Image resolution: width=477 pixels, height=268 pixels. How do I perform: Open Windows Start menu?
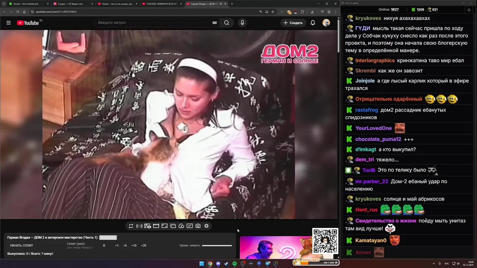(x=202, y=264)
